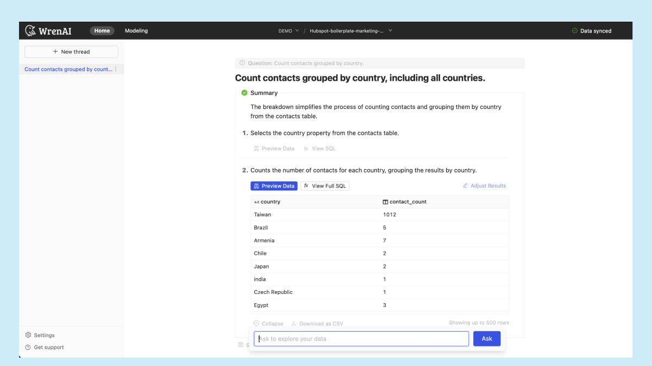Open Get support from sidebar
Image resolution: width=652 pixels, height=366 pixels.
click(45, 347)
